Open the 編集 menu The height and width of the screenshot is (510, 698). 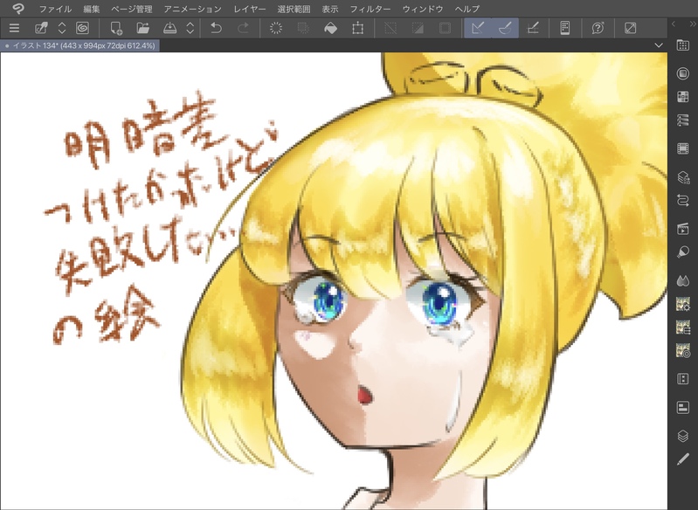(x=92, y=9)
